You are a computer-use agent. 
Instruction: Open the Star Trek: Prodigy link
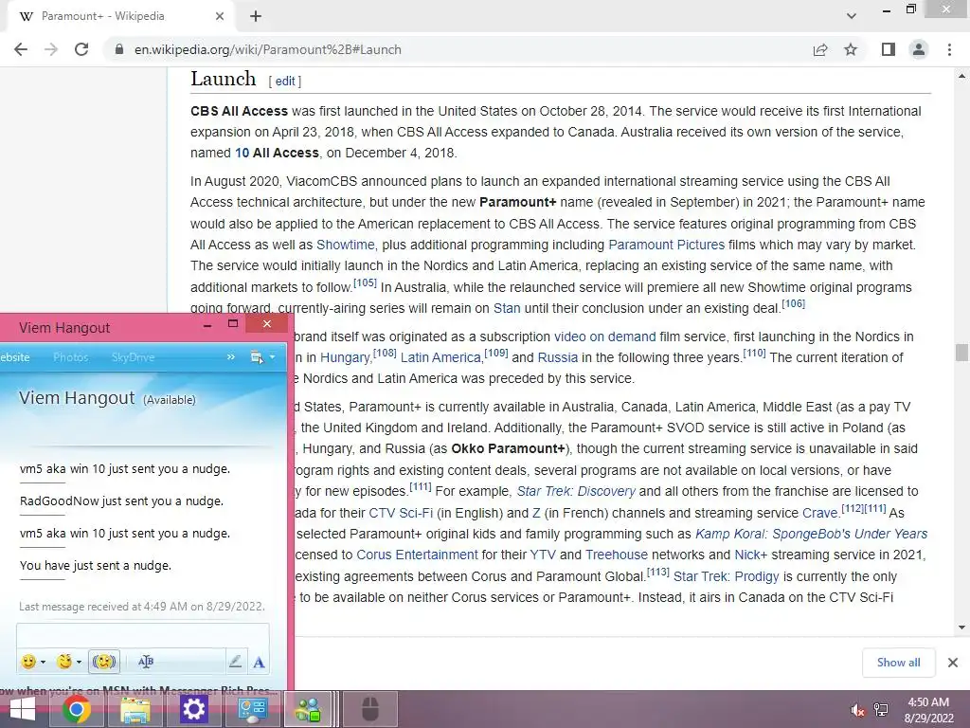click(726, 577)
